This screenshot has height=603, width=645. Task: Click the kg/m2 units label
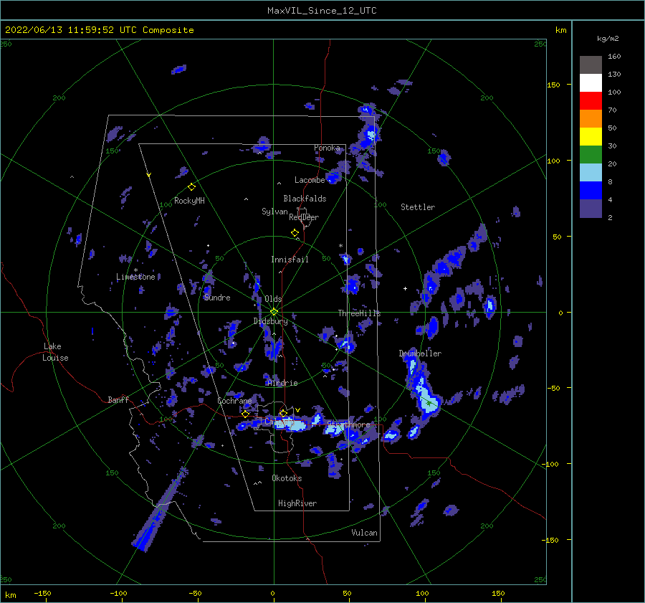click(x=608, y=39)
